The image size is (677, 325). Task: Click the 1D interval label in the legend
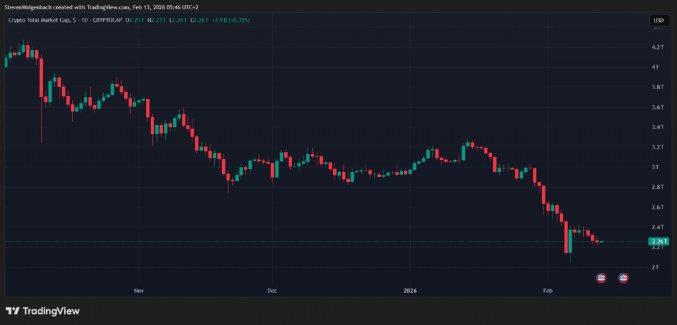tap(83, 20)
